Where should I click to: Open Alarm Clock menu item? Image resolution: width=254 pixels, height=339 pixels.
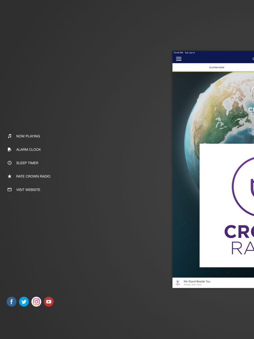click(29, 150)
